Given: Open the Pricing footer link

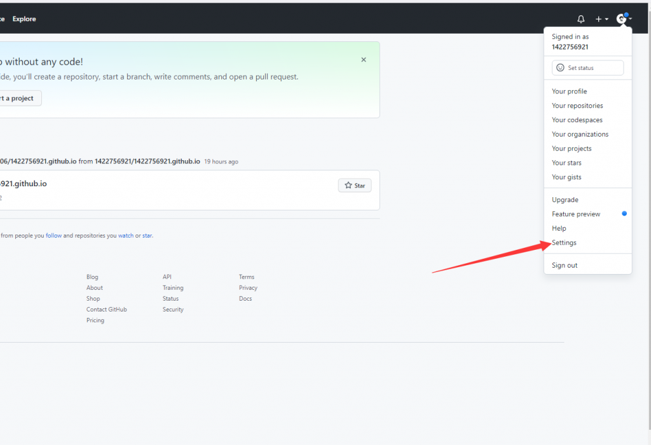Looking at the screenshot, I should (95, 320).
